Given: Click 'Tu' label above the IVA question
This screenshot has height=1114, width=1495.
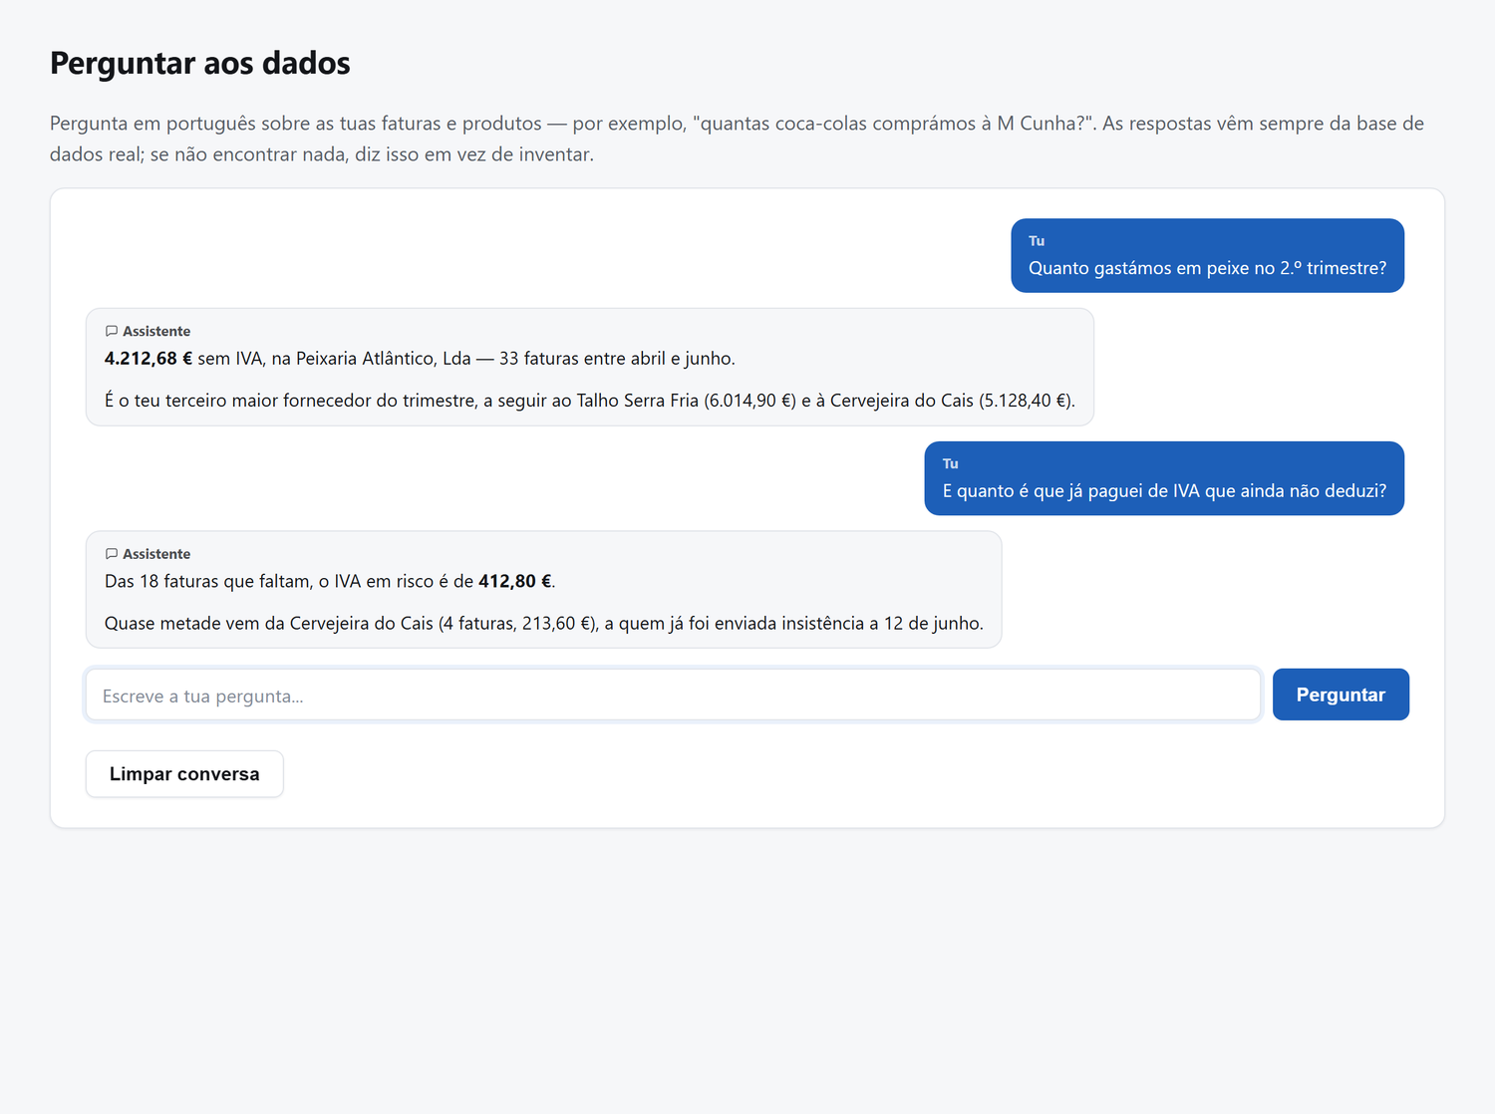Looking at the screenshot, I should coord(951,464).
